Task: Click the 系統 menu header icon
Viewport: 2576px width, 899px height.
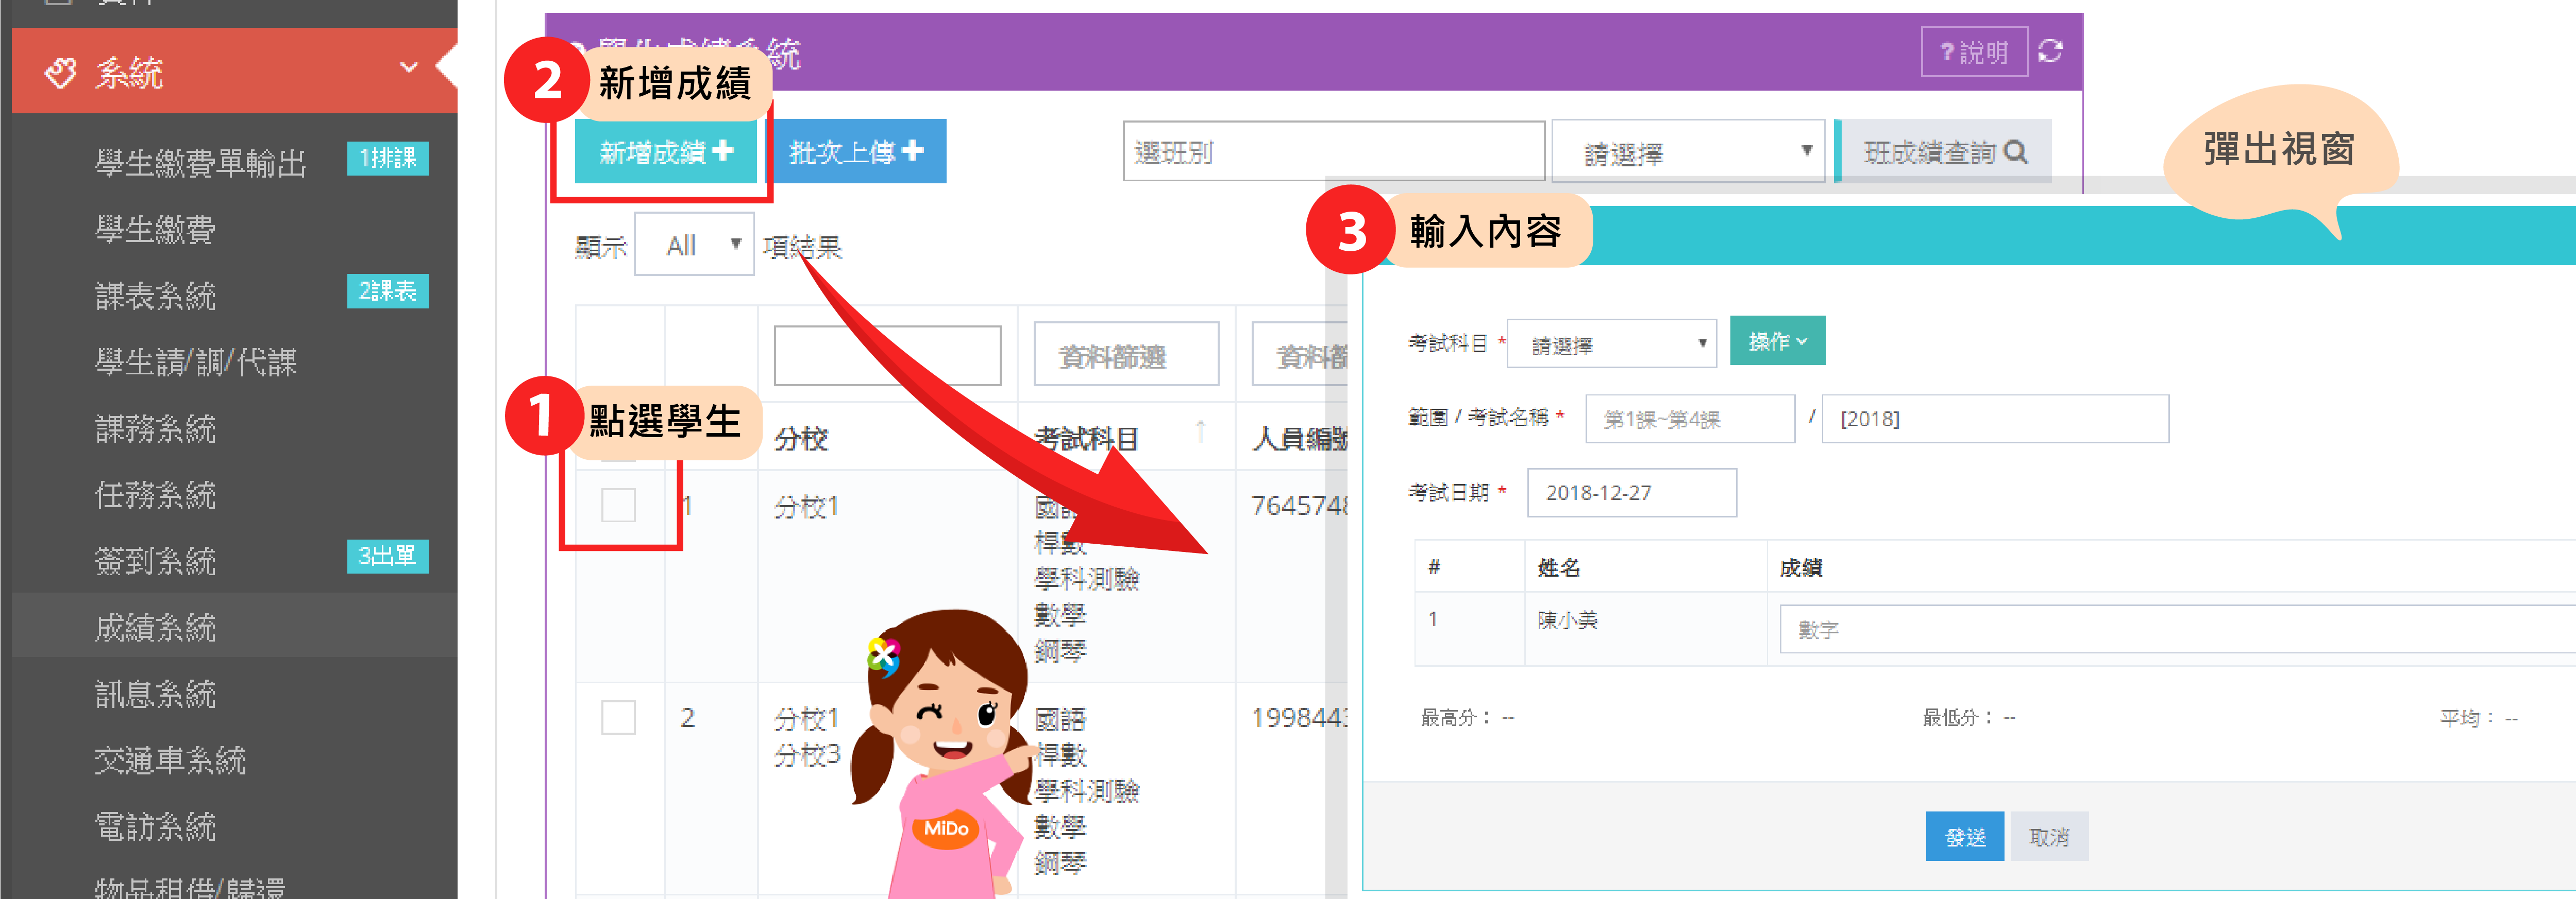Action: pos(61,73)
